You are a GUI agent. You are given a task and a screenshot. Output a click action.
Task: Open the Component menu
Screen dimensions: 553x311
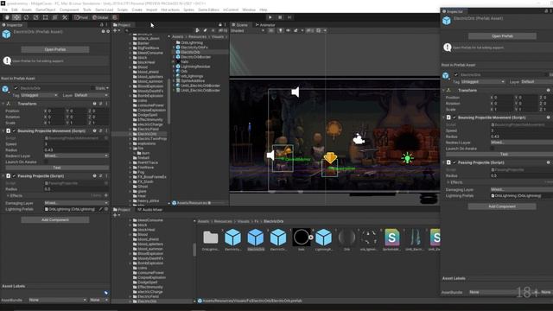69,10
